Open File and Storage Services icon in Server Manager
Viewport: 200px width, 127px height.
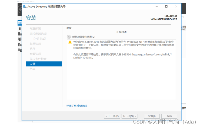pos(20,50)
